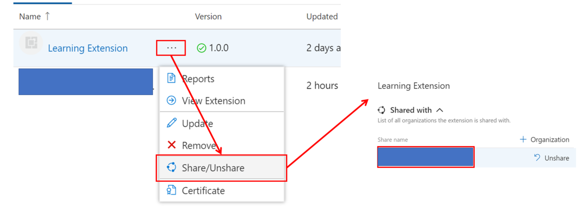Image resolution: width=586 pixels, height=215 pixels.
Task: Click the green verified checkmark beside 1.0.0
Action: pos(201,48)
